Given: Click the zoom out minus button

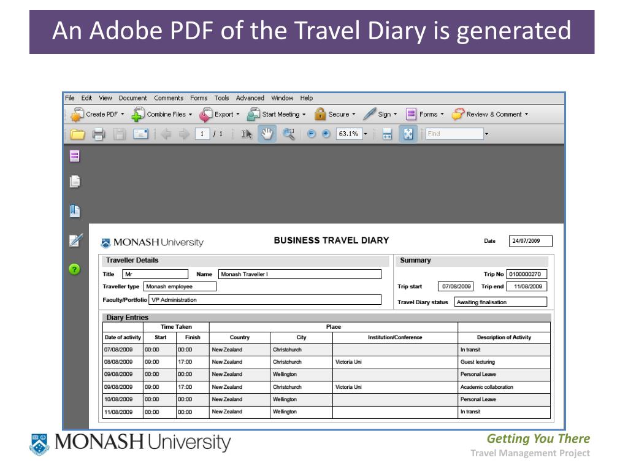Looking at the screenshot, I should [312, 134].
